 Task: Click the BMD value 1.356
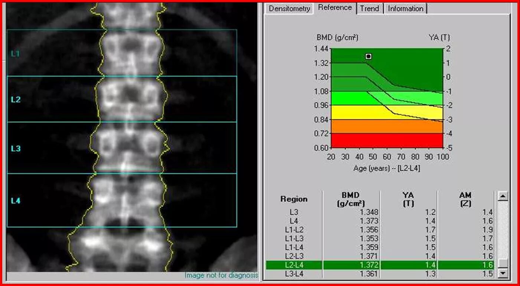click(369, 230)
